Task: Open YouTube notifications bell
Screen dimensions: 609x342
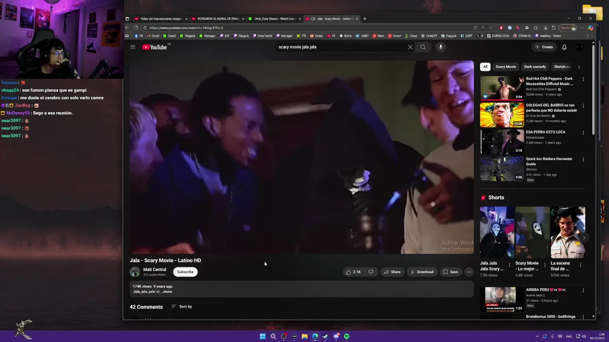Action: 564,47
